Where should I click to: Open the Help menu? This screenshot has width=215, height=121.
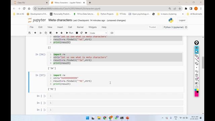(x=104, y=27)
